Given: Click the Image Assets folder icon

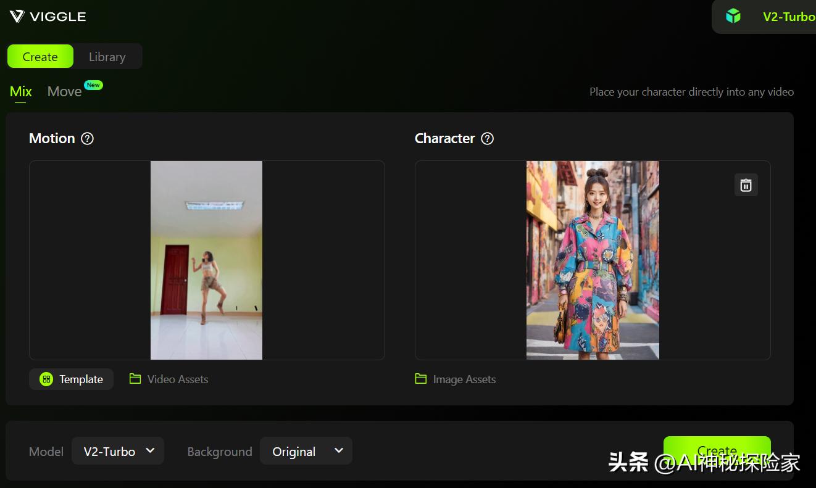Looking at the screenshot, I should tap(421, 379).
